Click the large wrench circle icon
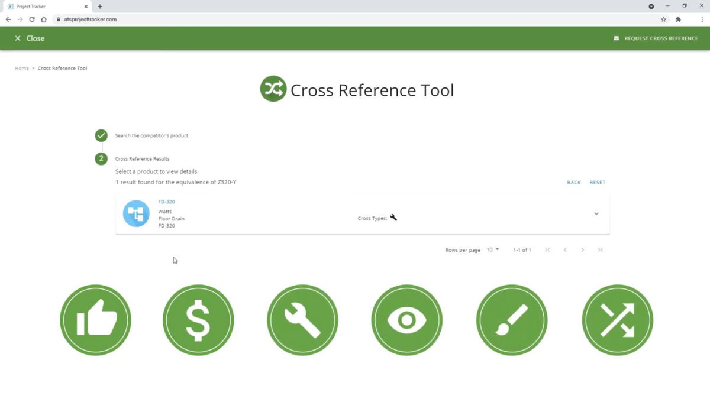The height and width of the screenshot is (399, 710). coord(302,320)
